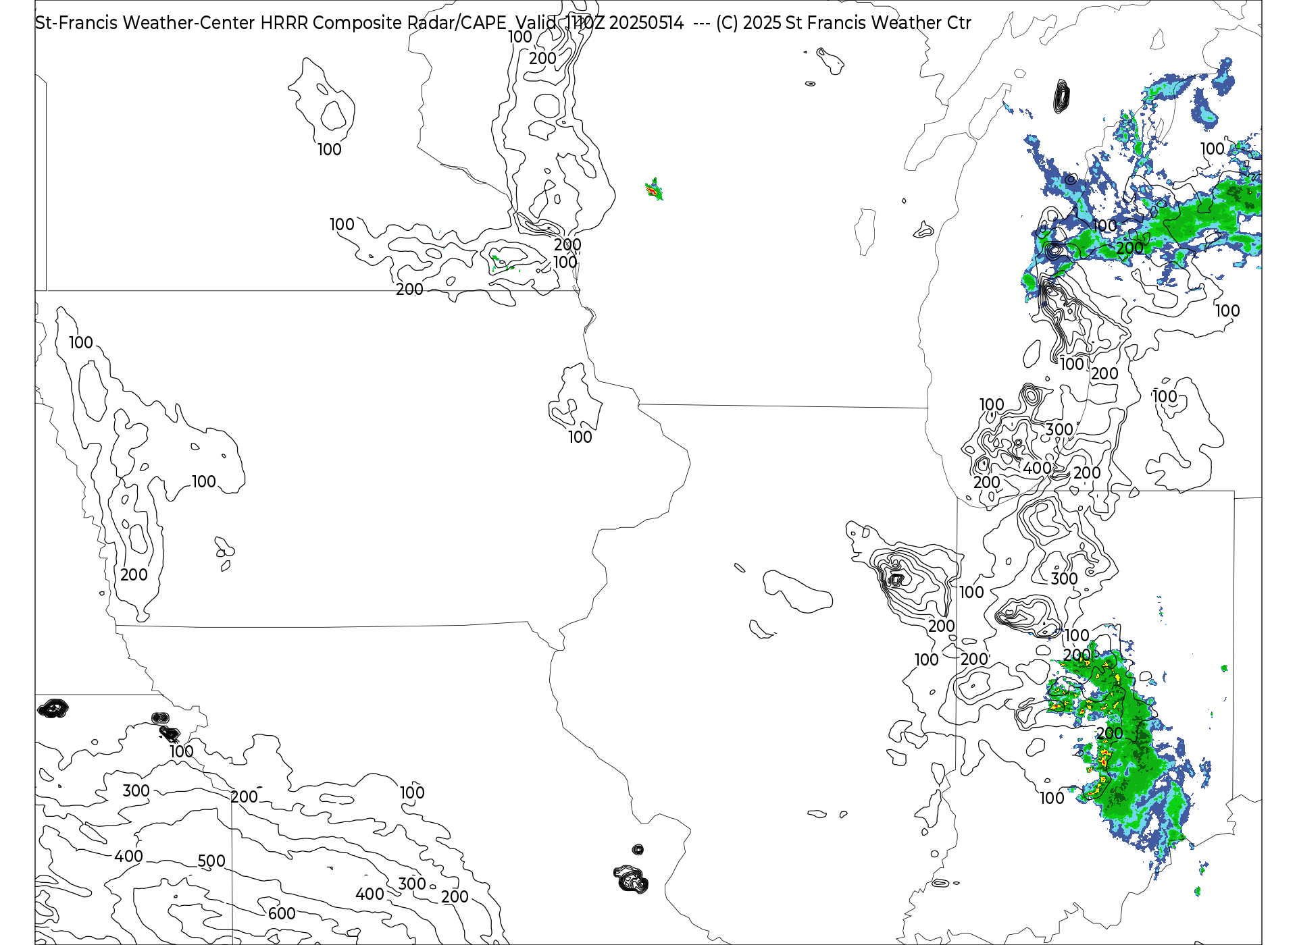The width and height of the screenshot is (1297, 945).
Task: Click the small isolated radar echo with red core
Action: [654, 191]
